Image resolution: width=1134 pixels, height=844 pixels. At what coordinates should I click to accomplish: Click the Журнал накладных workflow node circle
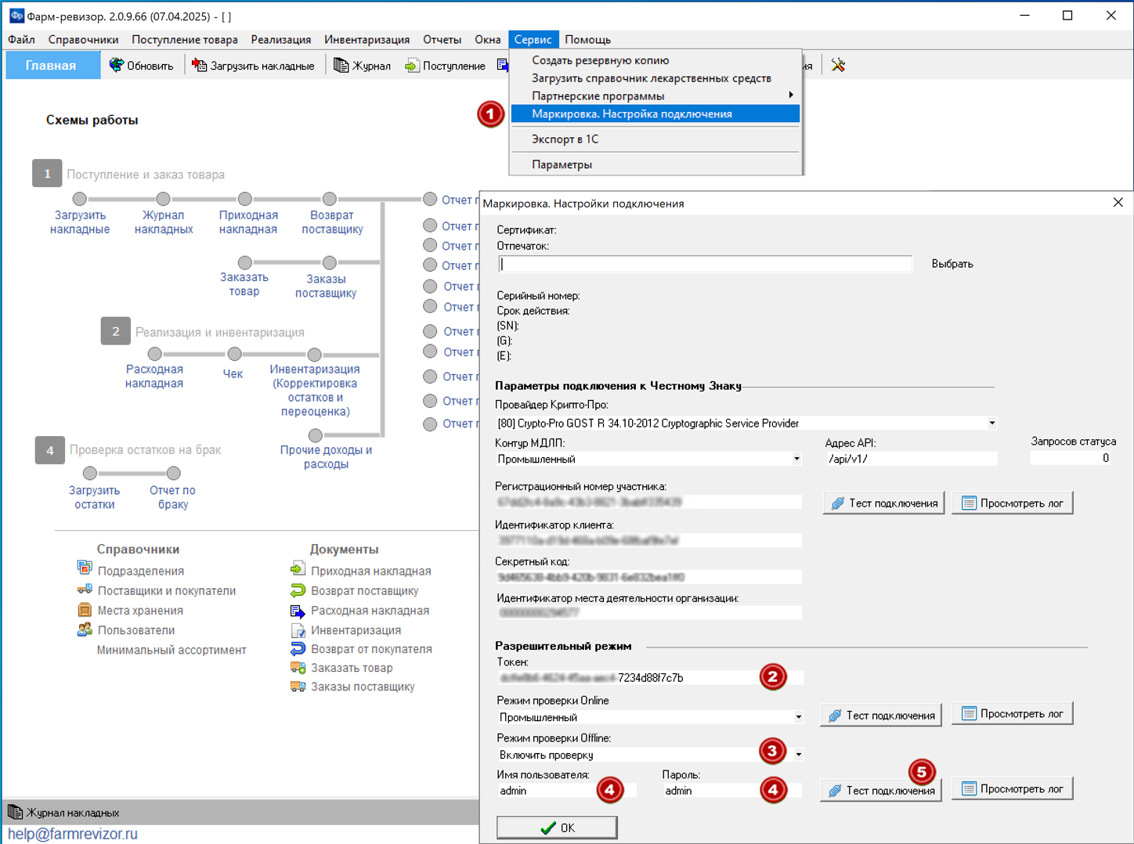point(163,199)
